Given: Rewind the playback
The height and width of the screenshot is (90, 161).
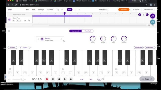Looking at the screenshot, I should [59, 79].
